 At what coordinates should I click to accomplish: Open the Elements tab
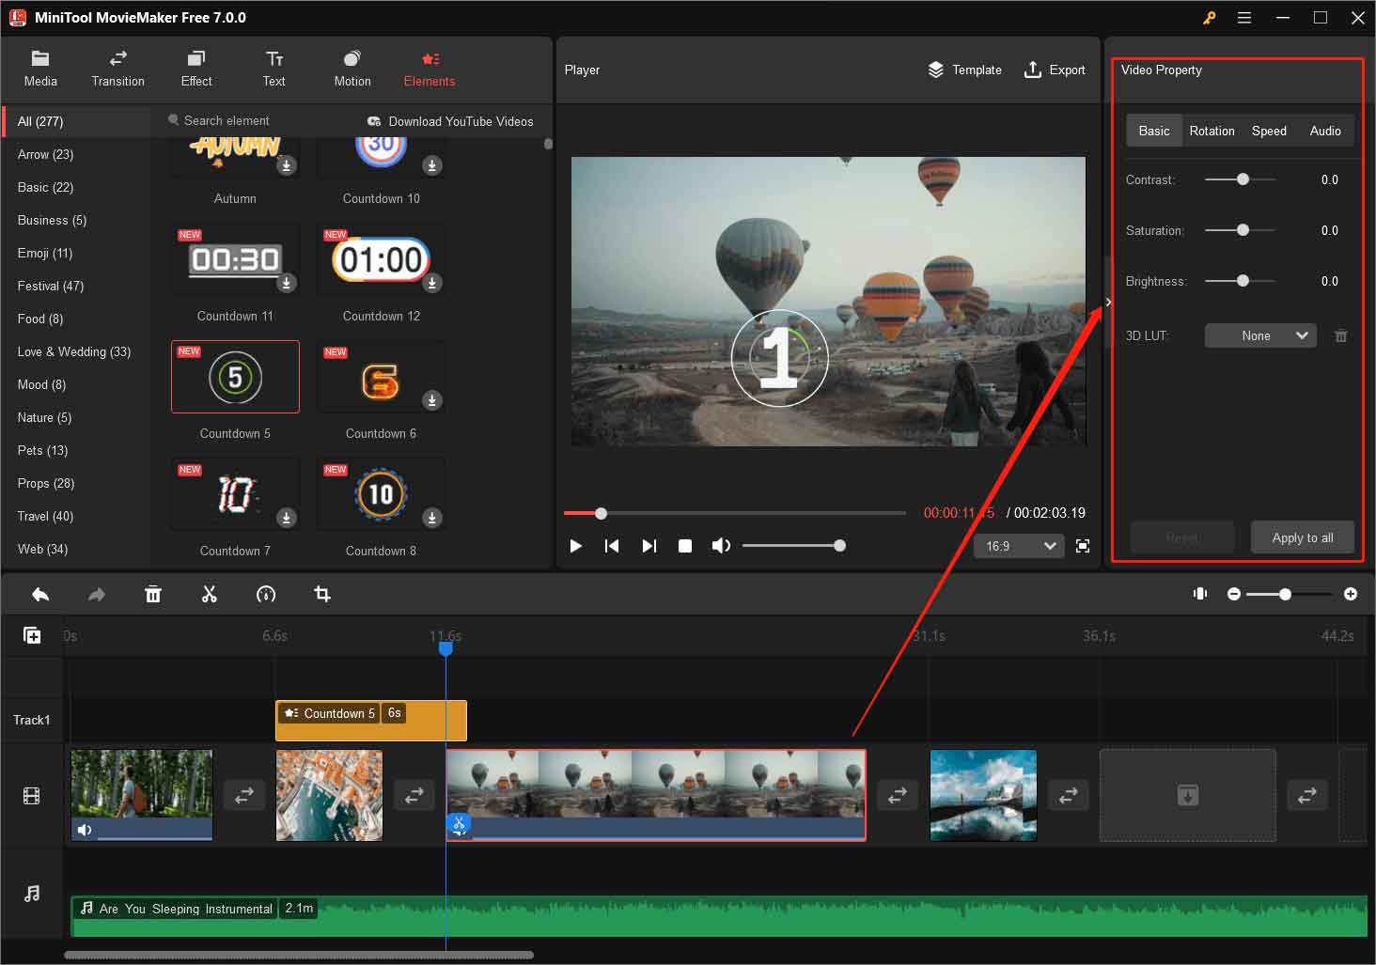(x=430, y=69)
